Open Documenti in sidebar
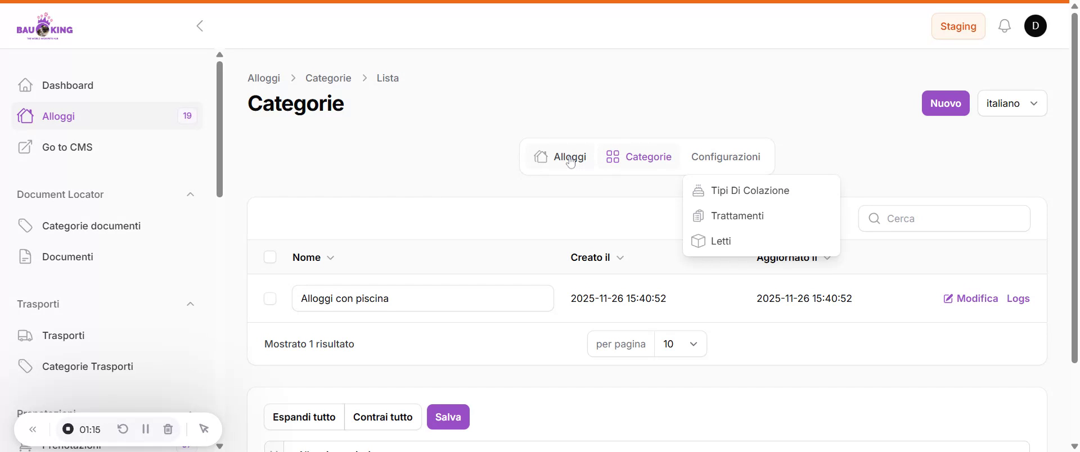1080x452 pixels. pos(107,256)
